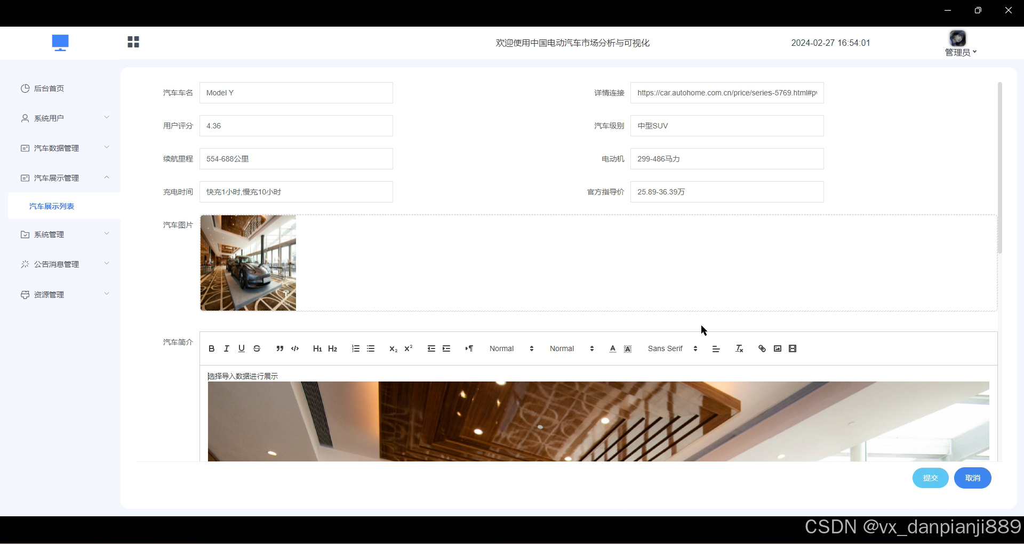Select 汽车展示列表 submenu item
1024x544 pixels.
pyautogui.click(x=64, y=206)
